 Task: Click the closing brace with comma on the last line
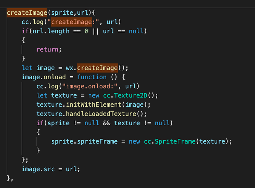pos(10,178)
